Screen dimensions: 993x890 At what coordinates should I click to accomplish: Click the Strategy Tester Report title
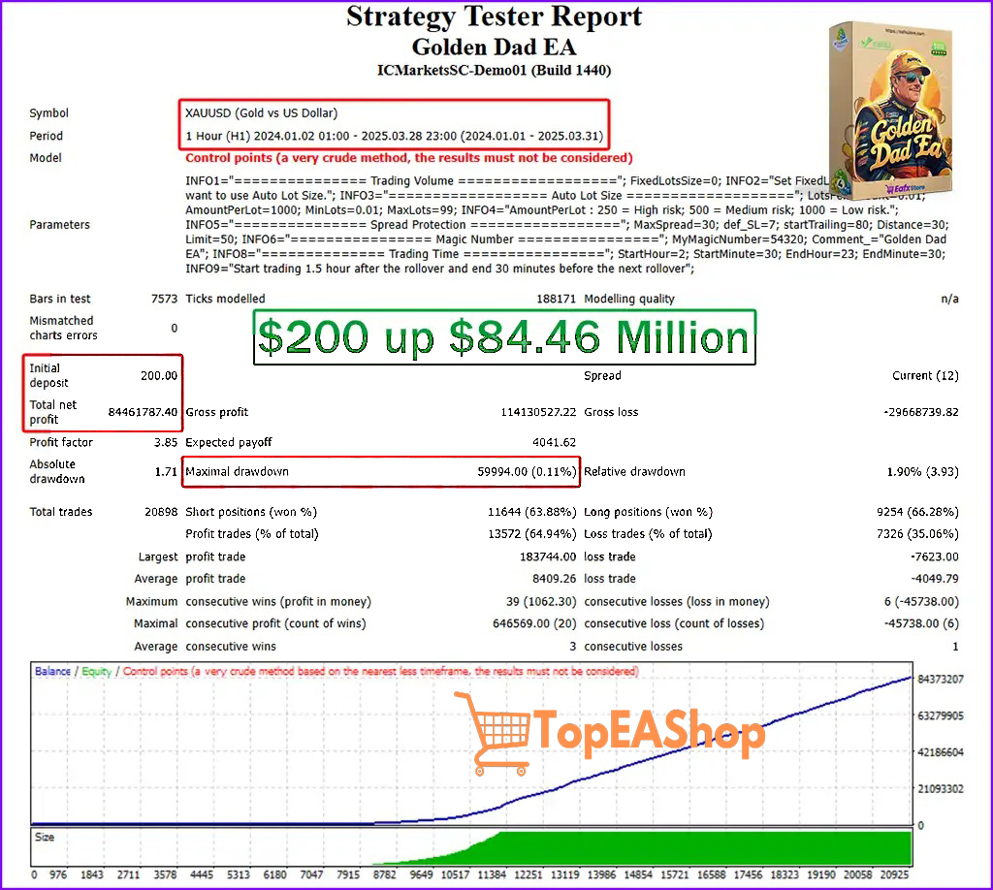pyautogui.click(x=494, y=16)
